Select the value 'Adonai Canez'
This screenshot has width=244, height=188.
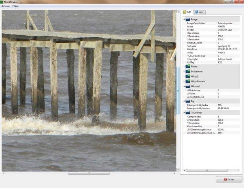coord(225,59)
